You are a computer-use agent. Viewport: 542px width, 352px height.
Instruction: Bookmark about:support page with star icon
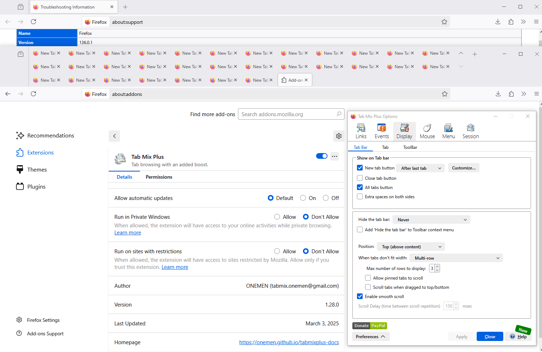pos(444,22)
